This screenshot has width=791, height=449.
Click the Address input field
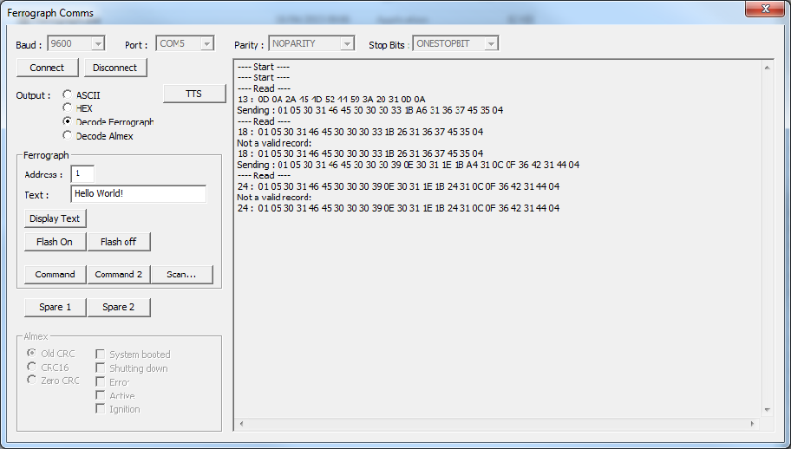click(82, 174)
